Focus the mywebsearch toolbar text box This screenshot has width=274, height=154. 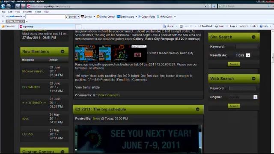click(45, 17)
